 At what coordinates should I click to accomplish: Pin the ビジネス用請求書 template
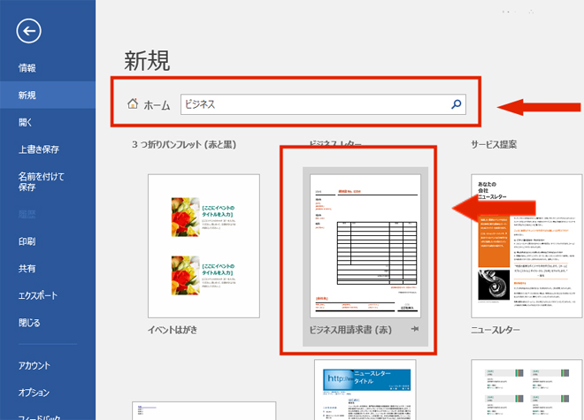[416, 329]
